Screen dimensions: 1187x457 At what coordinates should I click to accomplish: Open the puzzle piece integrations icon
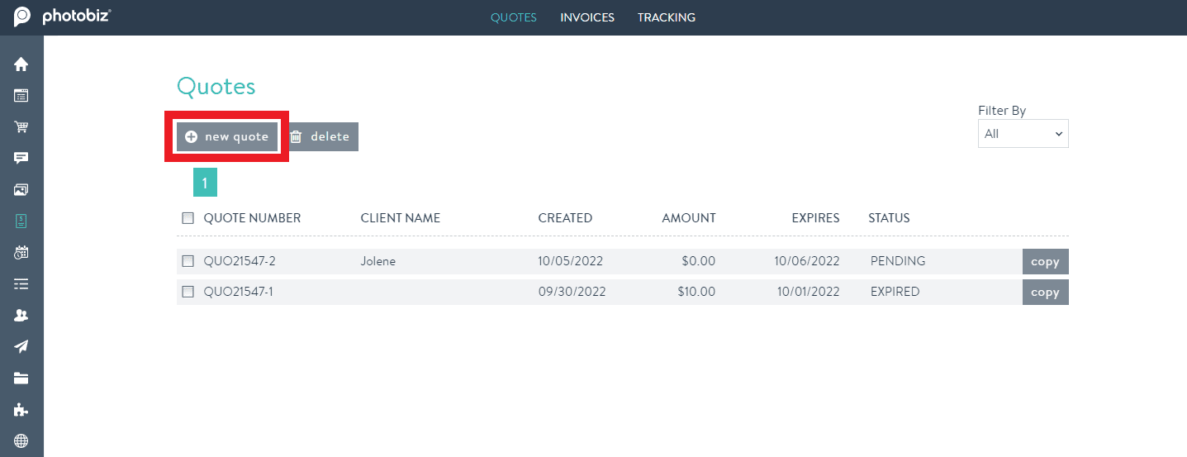coord(21,409)
